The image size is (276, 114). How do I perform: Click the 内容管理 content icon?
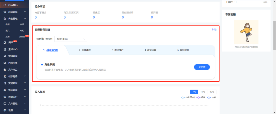pyautogui.click(x=5, y=19)
